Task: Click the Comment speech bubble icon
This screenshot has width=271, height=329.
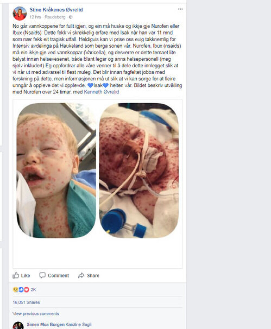Action: pos(42,275)
